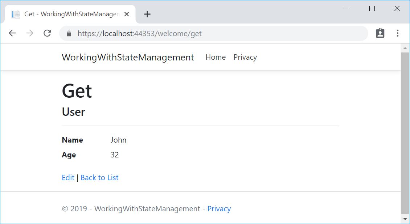
Task: Click the WorkingWithStateManagement brand link
Action: [x=128, y=57]
